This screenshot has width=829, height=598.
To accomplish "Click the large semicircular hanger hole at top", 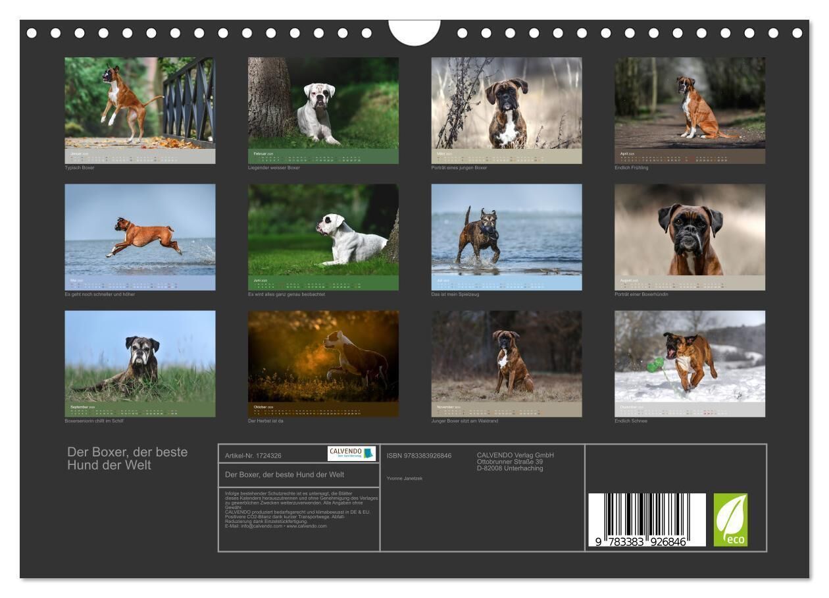I will coord(414,32).
